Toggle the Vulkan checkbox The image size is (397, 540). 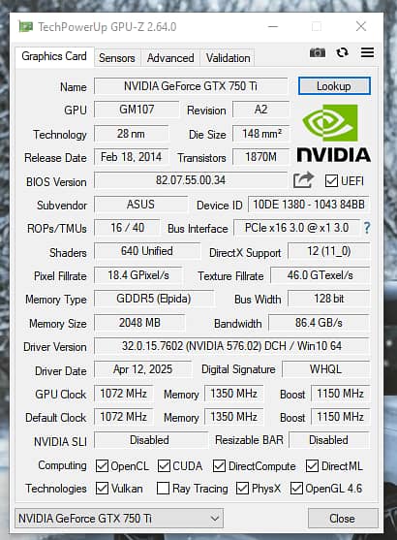coord(102,488)
